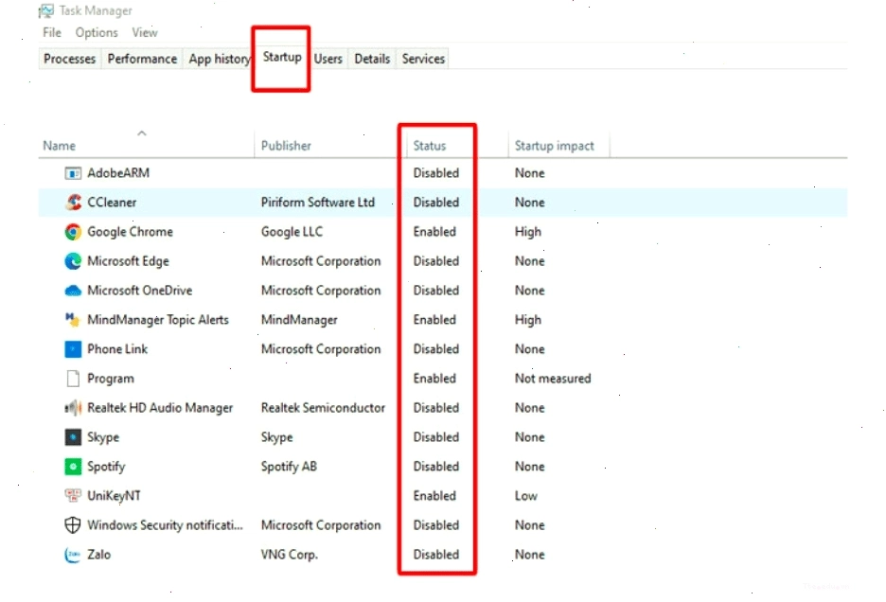Click Disabled status in the CCleaner row
The image size is (886, 602).
435,203
